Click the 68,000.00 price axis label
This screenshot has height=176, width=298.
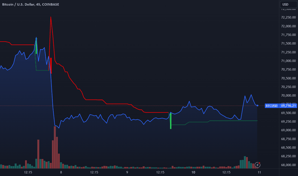pyautogui.click(x=288, y=165)
